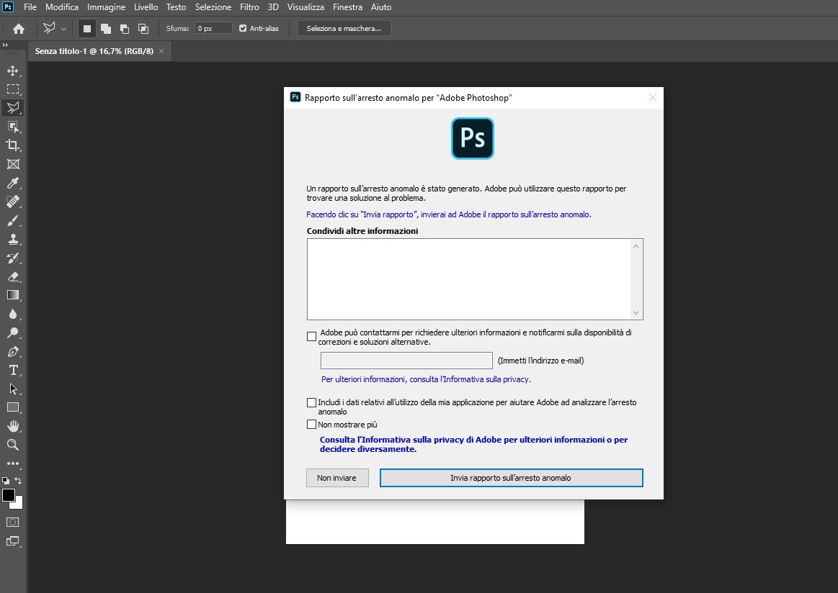Select the Pen tool
Screen dimensions: 838x593
click(13, 351)
